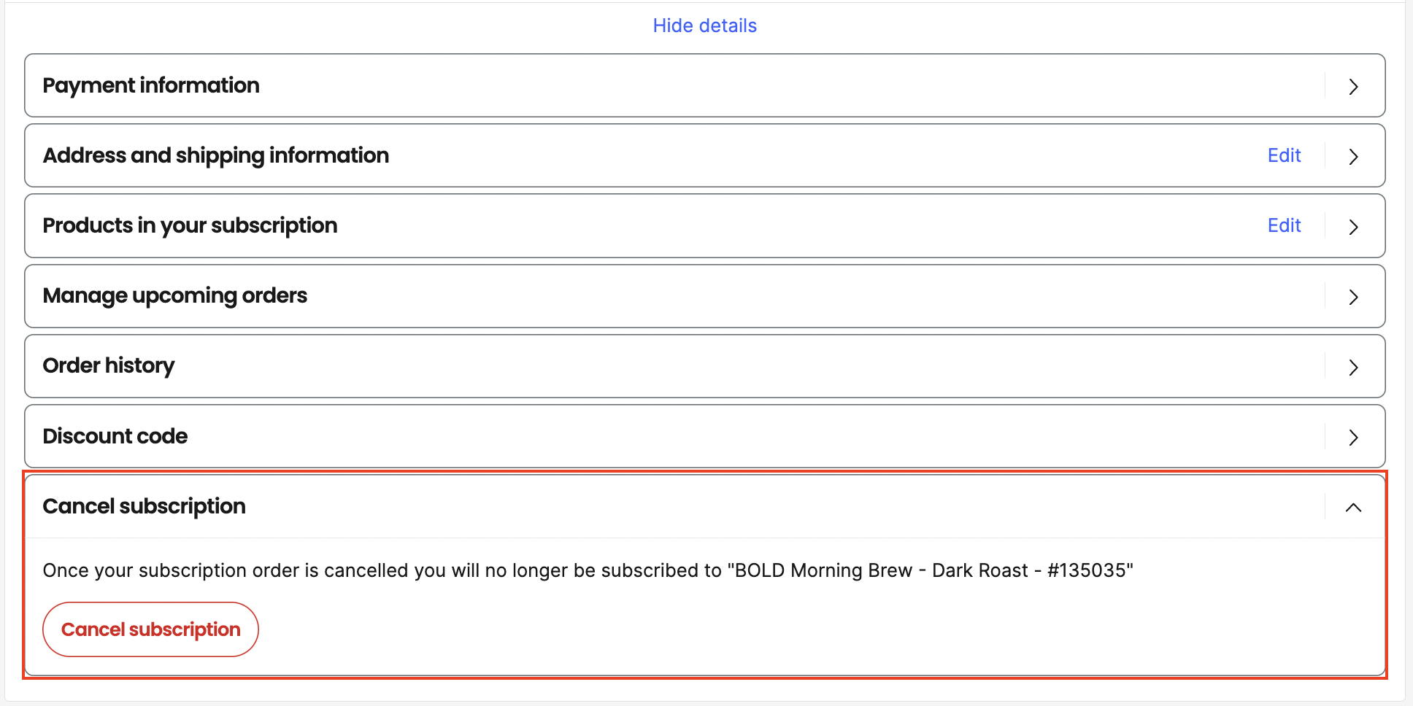Open Products in your subscription heading
Image resolution: width=1413 pixels, height=706 pixels.
pos(190,225)
